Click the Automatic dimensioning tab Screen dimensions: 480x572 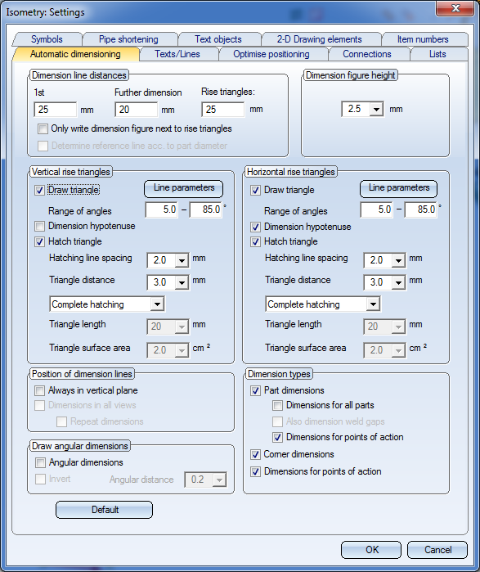(x=75, y=54)
